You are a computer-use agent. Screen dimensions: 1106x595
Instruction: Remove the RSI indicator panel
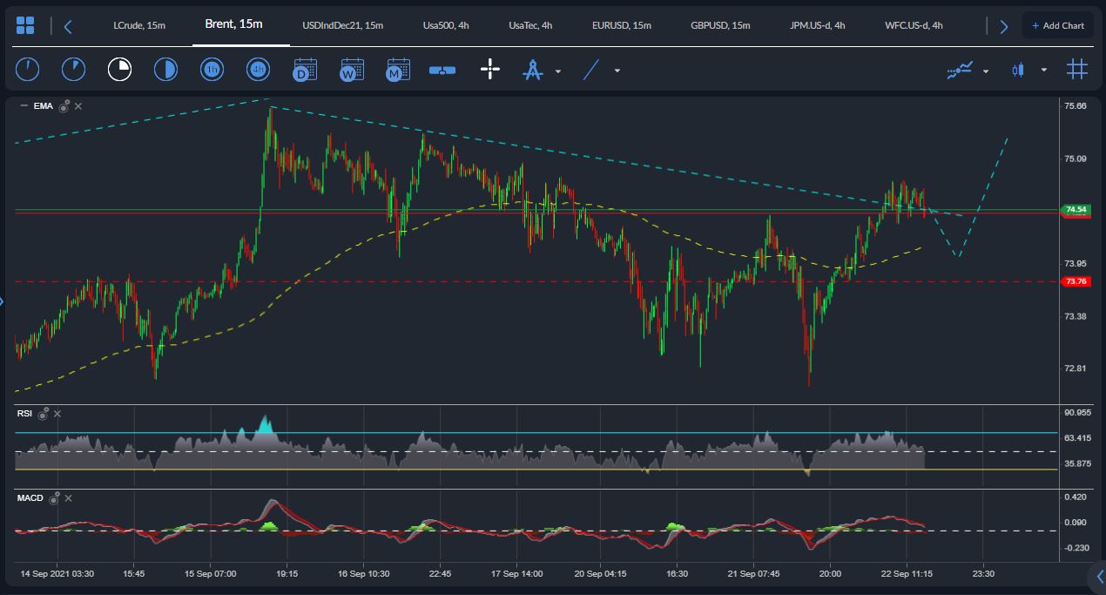[x=57, y=414]
